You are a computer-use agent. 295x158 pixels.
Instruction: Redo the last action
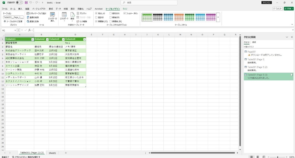click(37, 3)
